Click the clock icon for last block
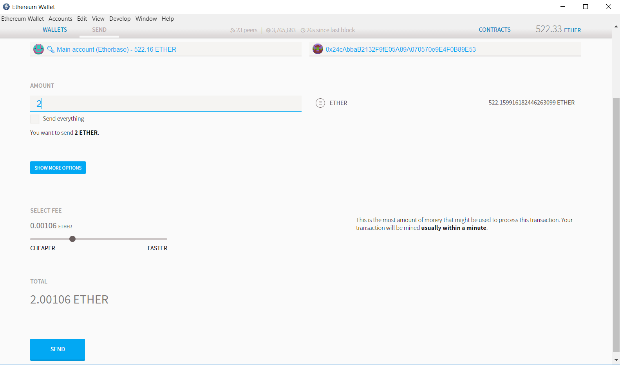Screen dimensions: 620x365 coord(303,30)
